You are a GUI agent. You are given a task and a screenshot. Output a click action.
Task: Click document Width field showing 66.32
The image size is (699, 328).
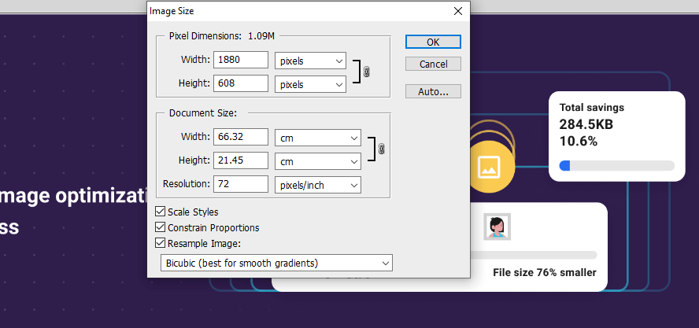pyautogui.click(x=241, y=137)
